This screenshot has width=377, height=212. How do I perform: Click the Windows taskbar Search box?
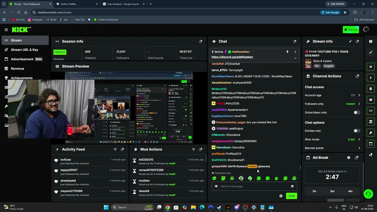coord(133,207)
